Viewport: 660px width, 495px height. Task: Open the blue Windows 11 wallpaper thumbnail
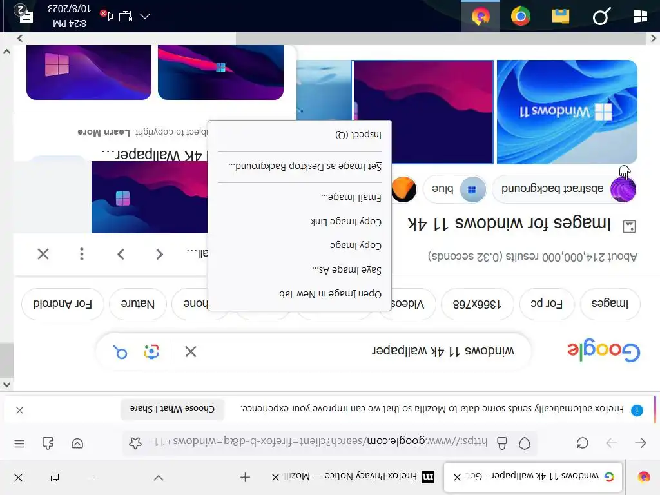(x=567, y=112)
